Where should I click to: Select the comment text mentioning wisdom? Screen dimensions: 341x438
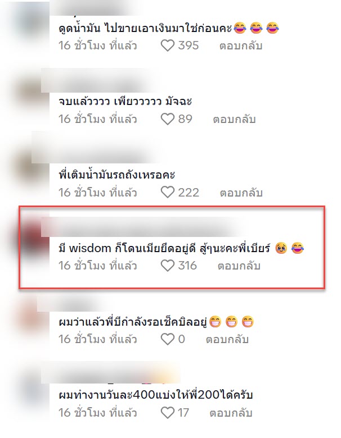click(x=181, y=248)
